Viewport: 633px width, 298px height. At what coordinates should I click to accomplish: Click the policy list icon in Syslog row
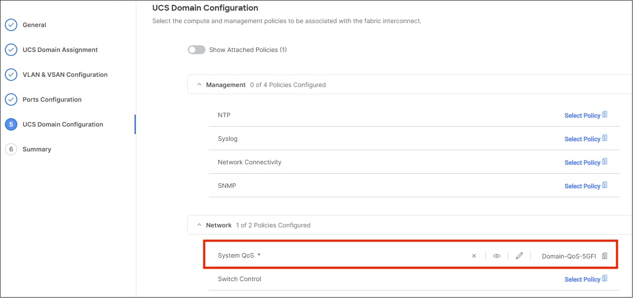[x=605, y=138]
